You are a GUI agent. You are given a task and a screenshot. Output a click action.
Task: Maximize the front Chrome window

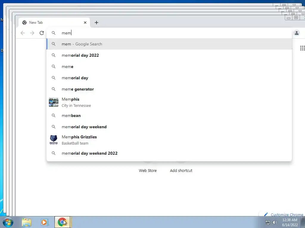[x=296, y=18]
